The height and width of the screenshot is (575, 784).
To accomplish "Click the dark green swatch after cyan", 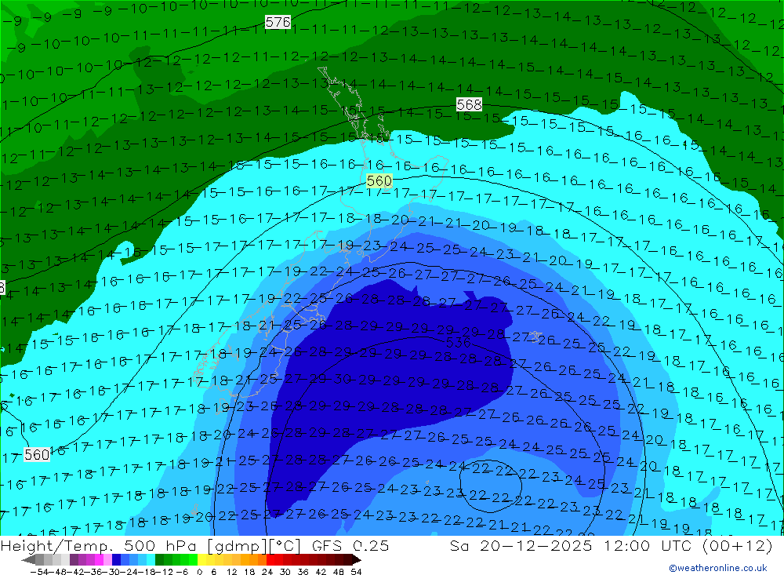I will pyautogui.click(x=159, y=560).
